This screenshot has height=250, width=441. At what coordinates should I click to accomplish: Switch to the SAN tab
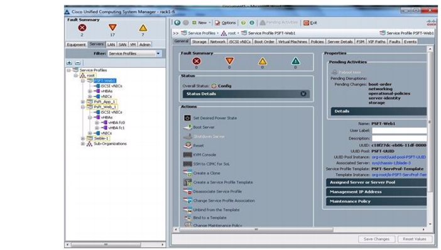pos(122,45)
